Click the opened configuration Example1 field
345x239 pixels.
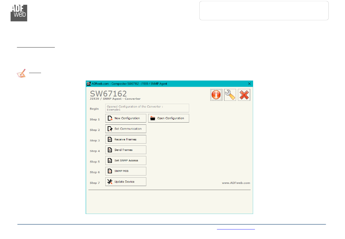147,108
